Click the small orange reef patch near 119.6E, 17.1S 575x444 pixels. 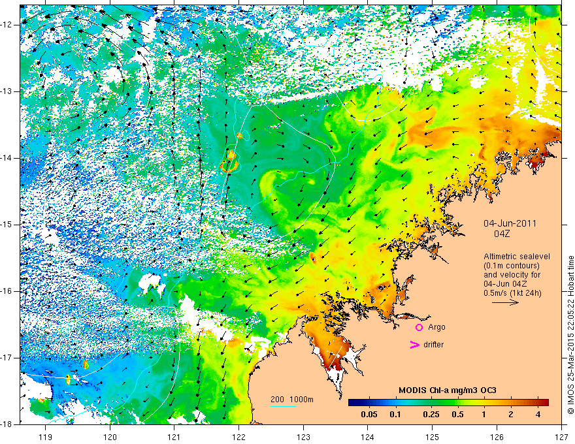[86, 364]
